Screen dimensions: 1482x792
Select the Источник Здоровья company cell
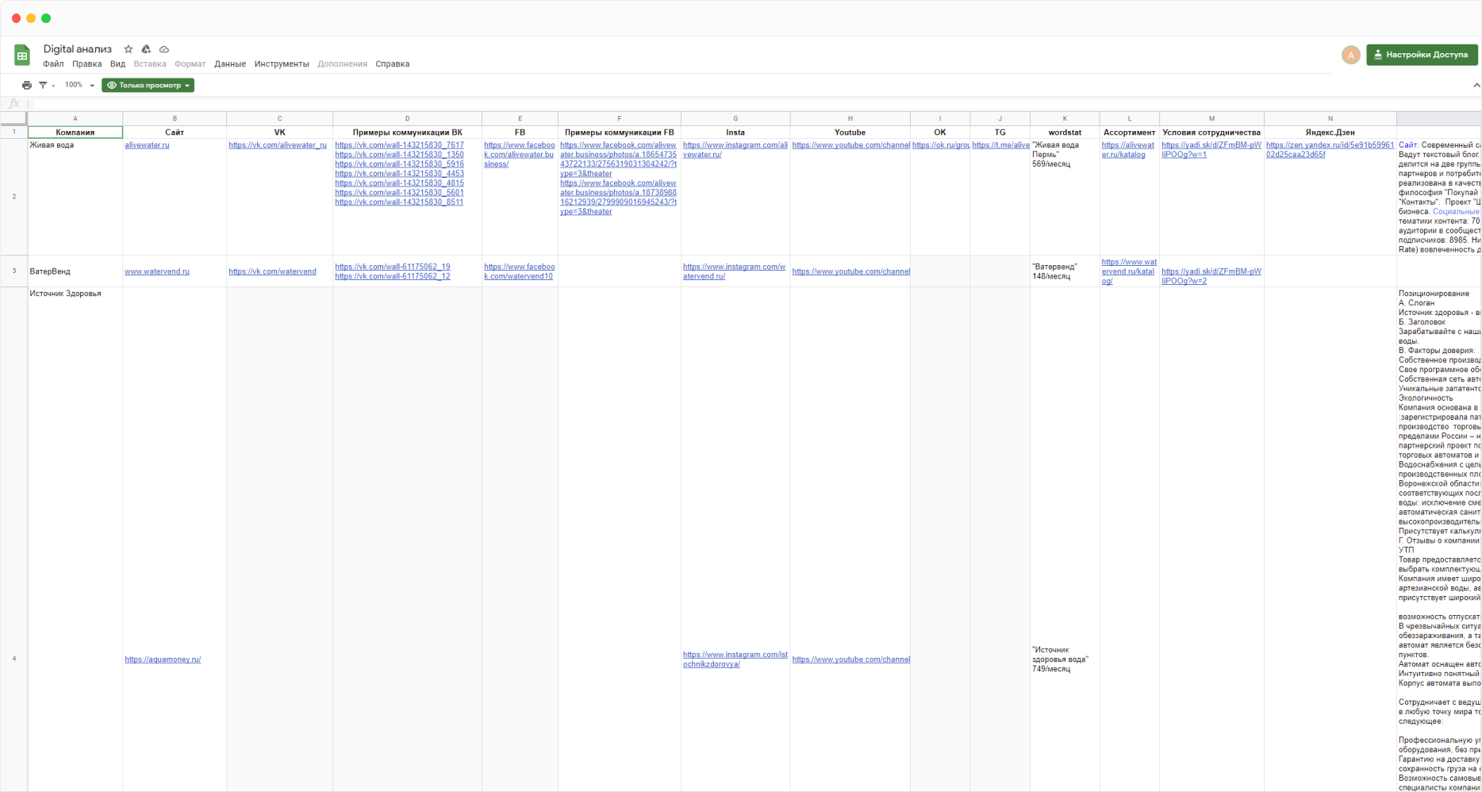coord(75,540)
